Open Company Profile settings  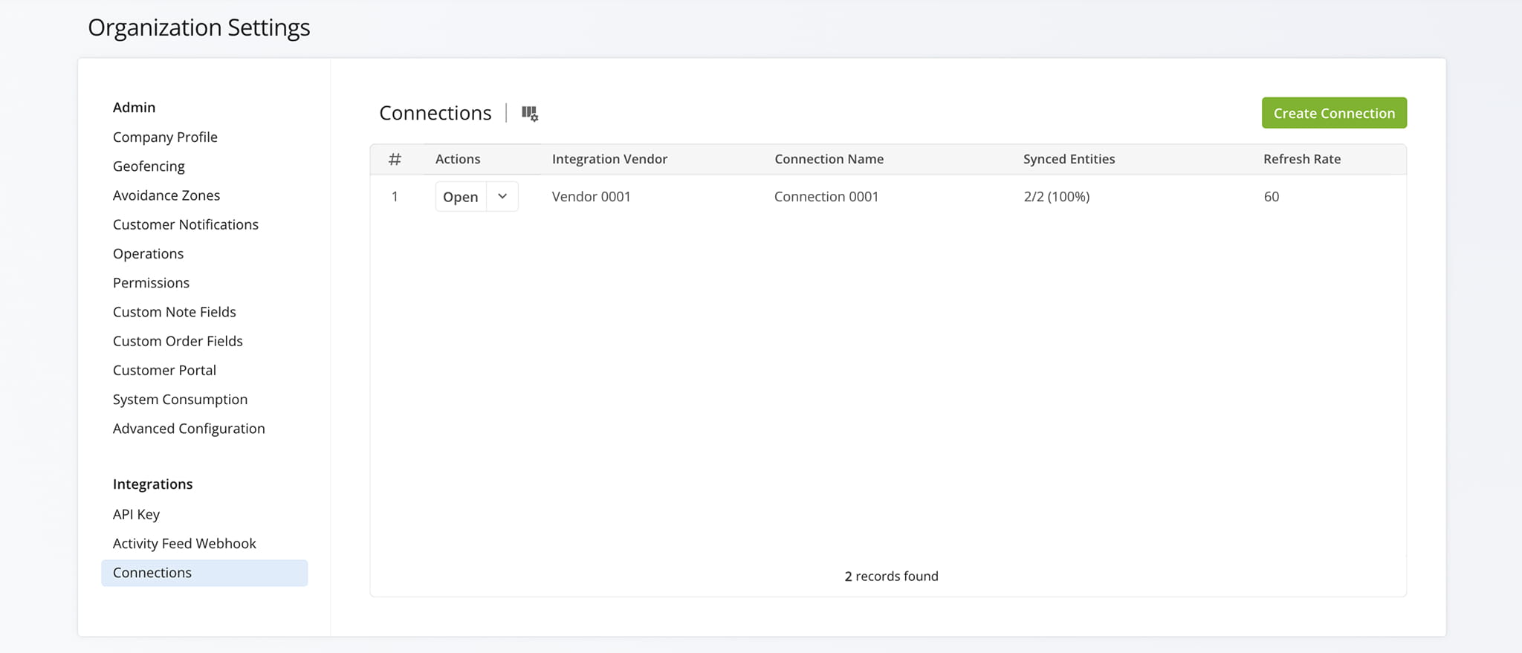165,137
